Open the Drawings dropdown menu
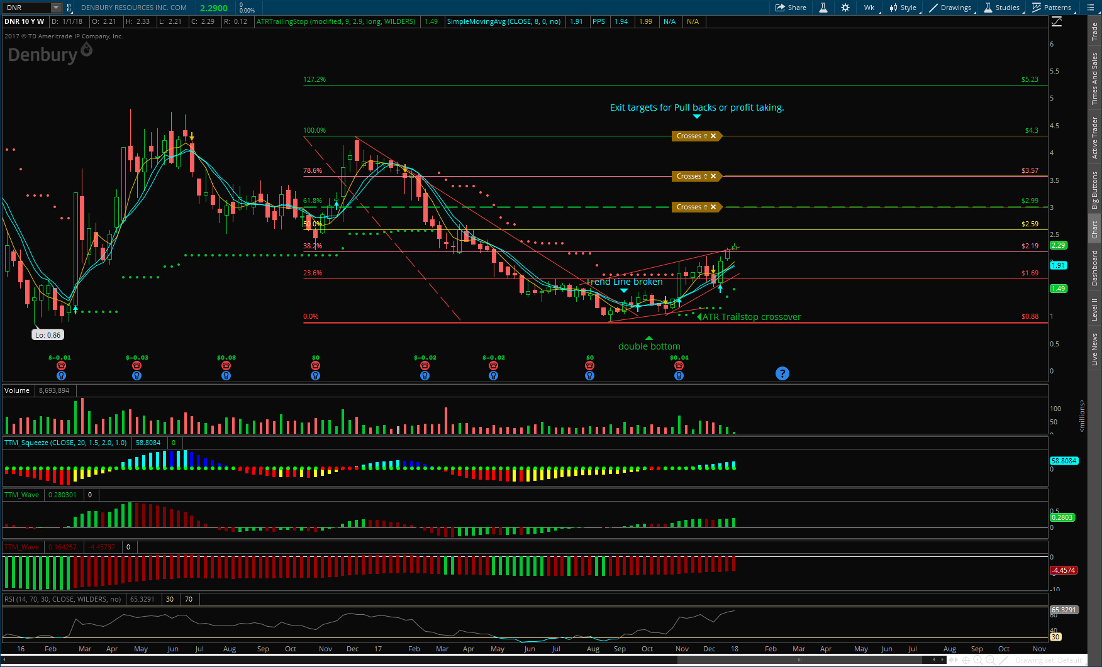This screenshot has width=1102, height=667. pos(950,8)
